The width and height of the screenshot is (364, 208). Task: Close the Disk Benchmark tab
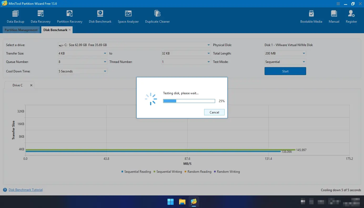click(70, 30)
